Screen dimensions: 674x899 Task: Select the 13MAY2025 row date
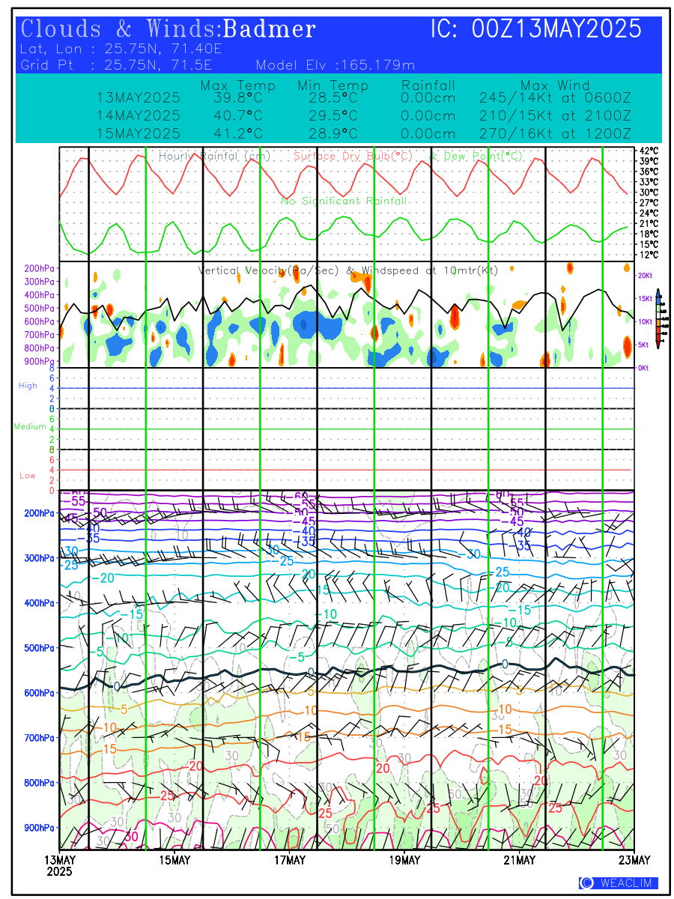[x=139, y=98]
